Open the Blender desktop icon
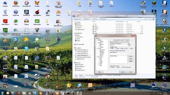This screenshot has height=95, width=170. (x=58, y=13)
